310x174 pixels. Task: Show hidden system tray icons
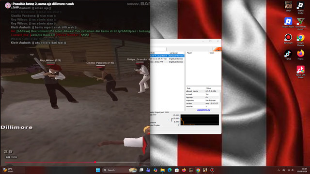(279, 170)
